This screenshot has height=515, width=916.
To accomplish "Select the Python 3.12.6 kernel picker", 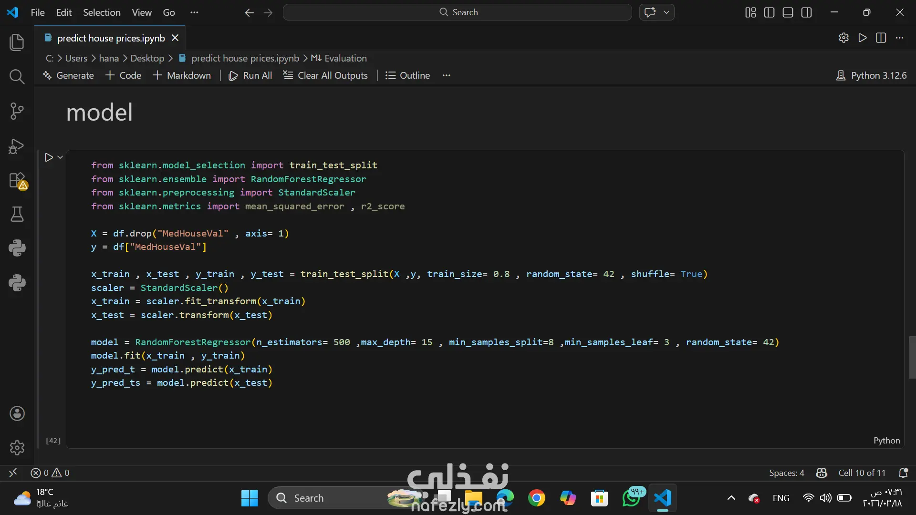I will click(872, 75).
